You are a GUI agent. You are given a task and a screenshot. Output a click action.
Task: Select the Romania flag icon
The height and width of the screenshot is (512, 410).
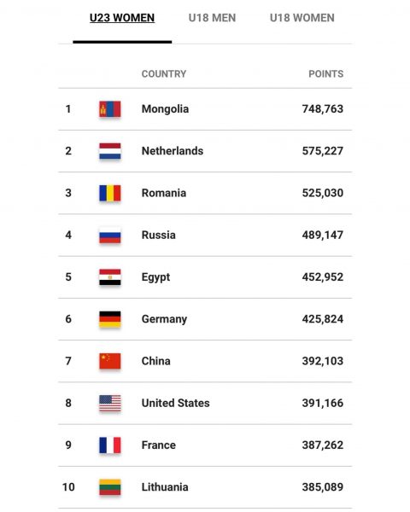(x=110, y=193)
